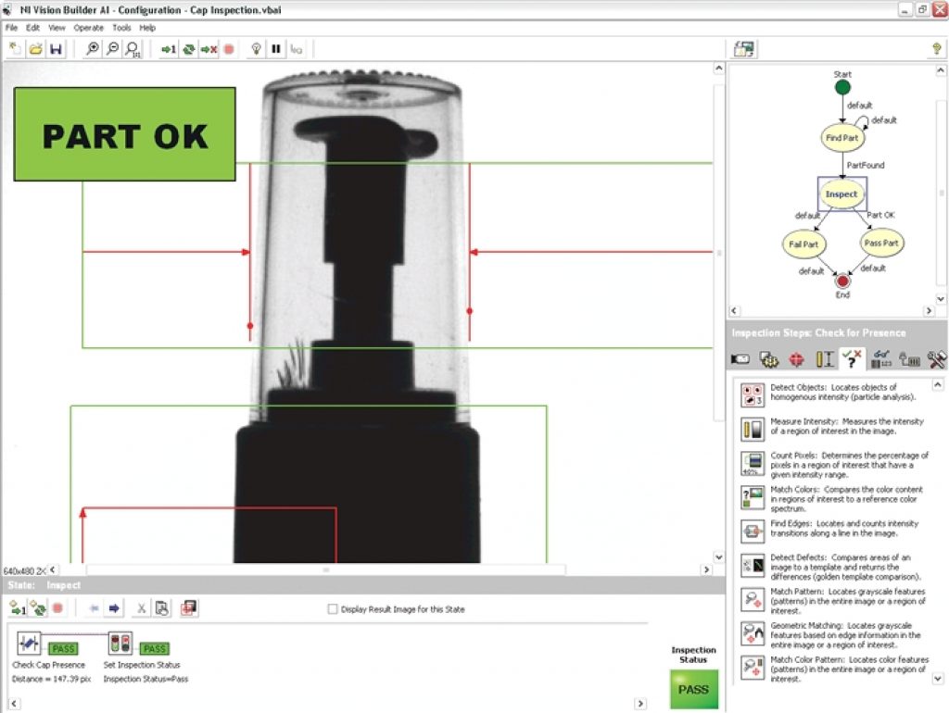Image resolution: width=949 pixels, height=713 pixels.
Task: Click the Set Inspection Status step
Action: 120,644
